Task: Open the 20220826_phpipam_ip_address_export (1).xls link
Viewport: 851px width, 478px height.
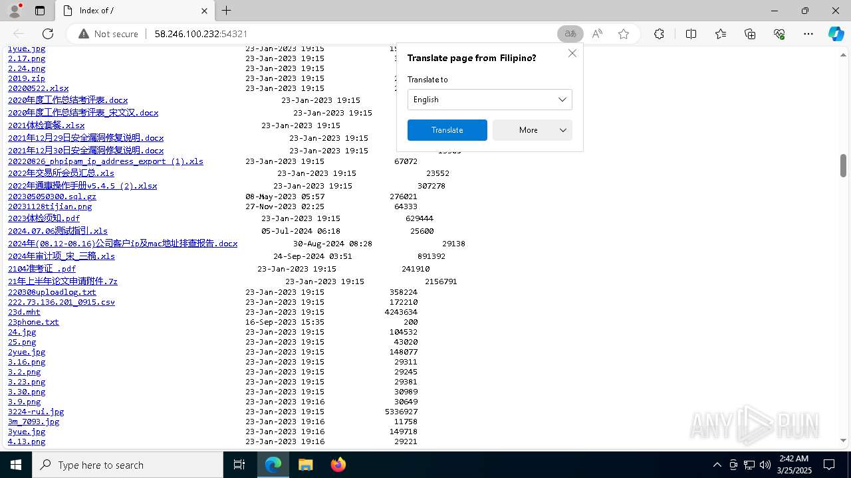Action: [x=106, y=161]
